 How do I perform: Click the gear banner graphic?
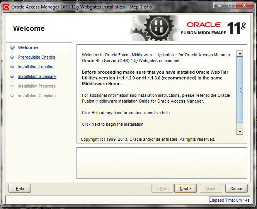click(x=154, y=28)
